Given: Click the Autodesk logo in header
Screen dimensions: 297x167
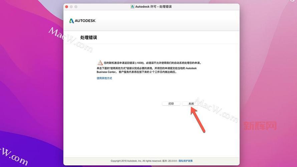Looking at the screenshot, I should [x=82, y=21].
